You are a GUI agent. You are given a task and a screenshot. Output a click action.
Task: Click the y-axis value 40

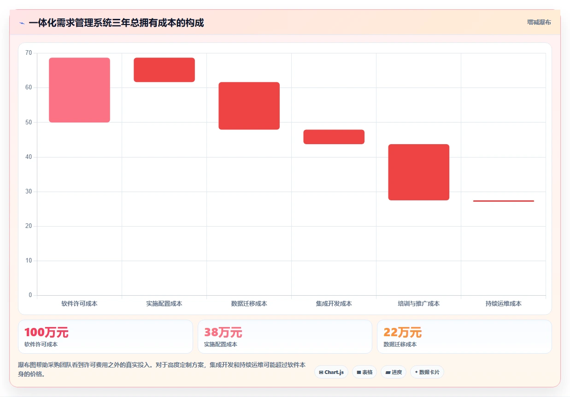(x=29, y=157)
